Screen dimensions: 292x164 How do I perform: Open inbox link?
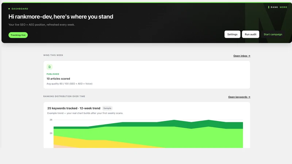[242, 56]
